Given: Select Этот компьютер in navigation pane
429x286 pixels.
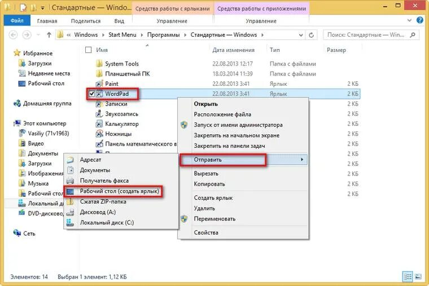Looking at the screenshot, I should (x=45, y=124).
